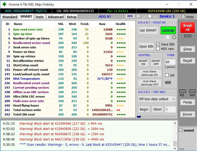Screen dimensions: 197x151
Task: Open the Advanced tab
Action: coord(55,17)
